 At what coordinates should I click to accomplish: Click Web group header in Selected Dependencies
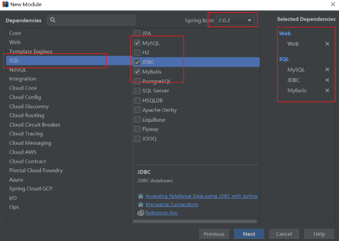(285, 34)
